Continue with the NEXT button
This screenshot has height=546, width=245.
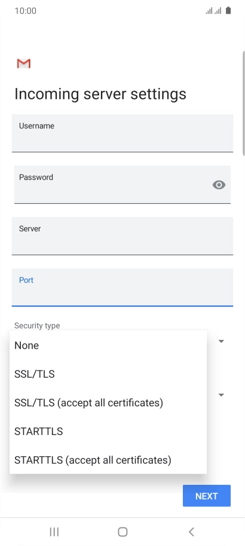coord(207,496)
